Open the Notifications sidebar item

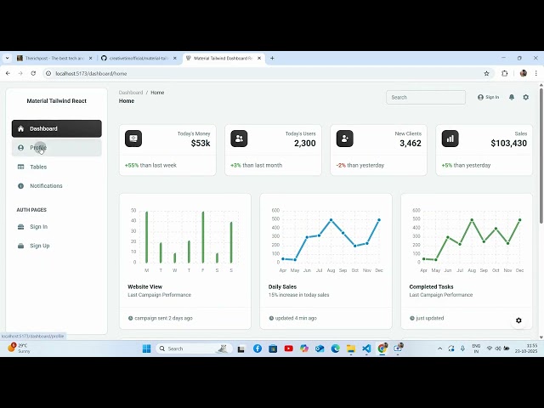[57, 186]
